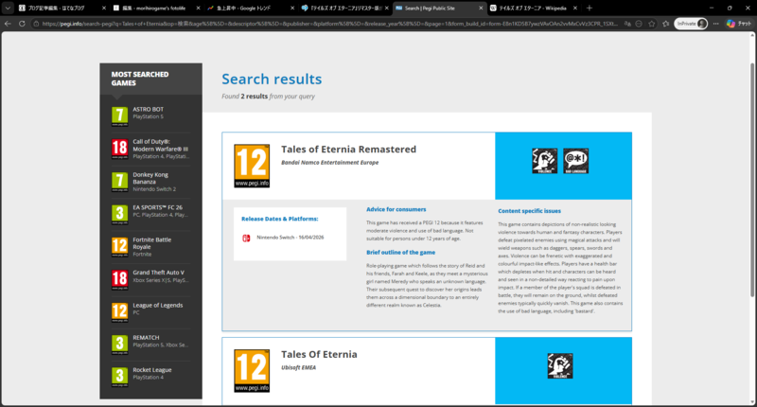Open the tab list dropdown arrow

point(8,9)
